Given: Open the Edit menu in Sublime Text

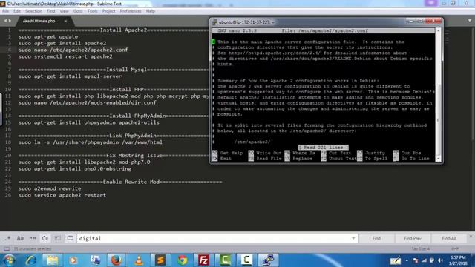Looking at the screenshot, I should pyautogui.click(x=17, y=11).
